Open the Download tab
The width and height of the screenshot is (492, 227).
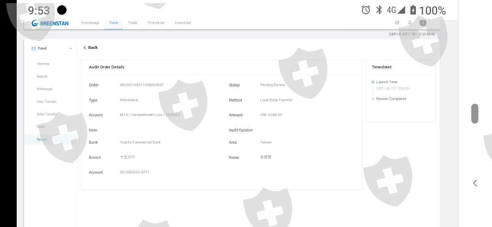click(183, 23)
